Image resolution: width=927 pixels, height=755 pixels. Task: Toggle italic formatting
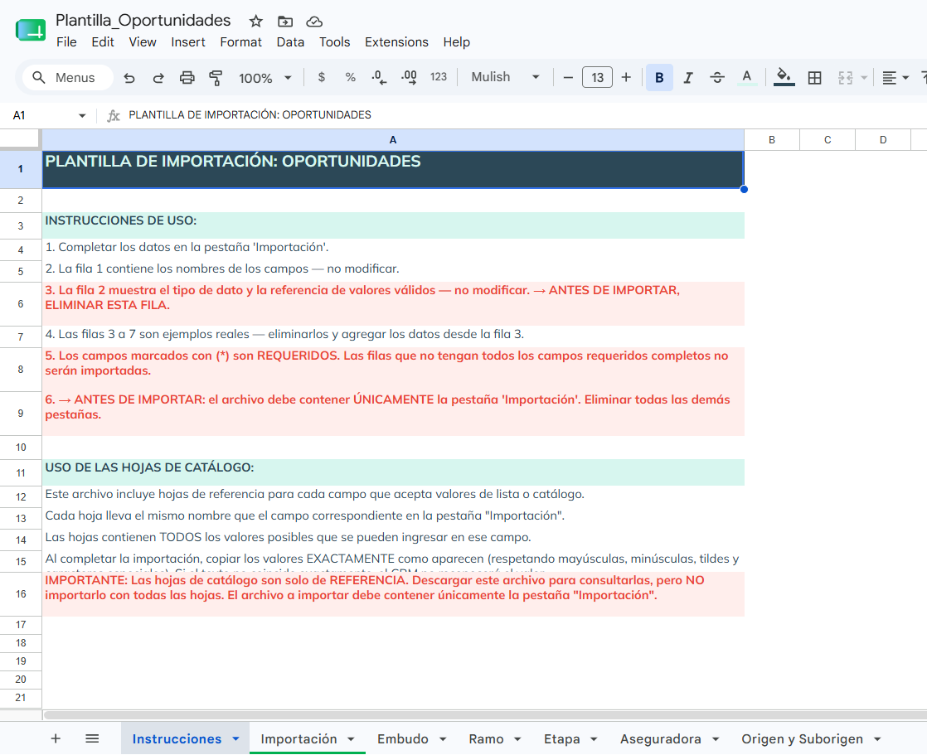point(688,77)
